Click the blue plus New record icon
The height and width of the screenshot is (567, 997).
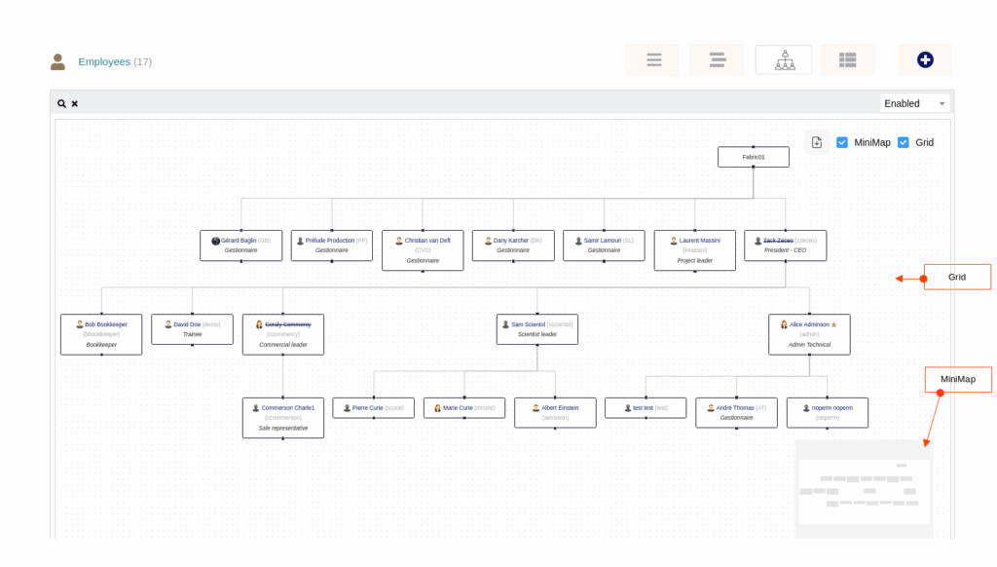click(924, 59)
